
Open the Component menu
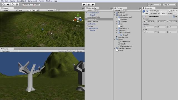32,1
